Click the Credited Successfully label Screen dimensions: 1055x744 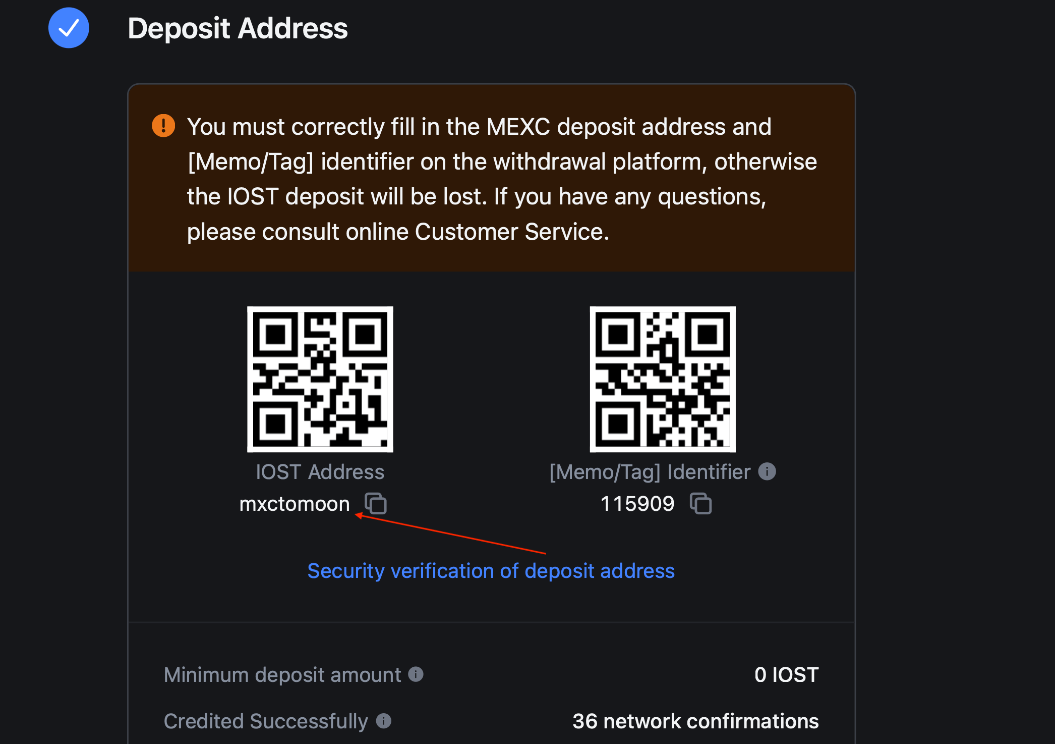point(266,721)
